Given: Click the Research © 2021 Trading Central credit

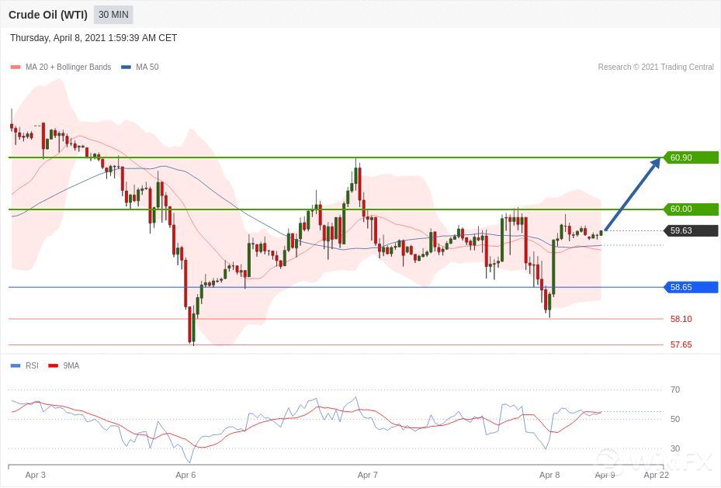Looking at the screenshot, I should (655, 67).
